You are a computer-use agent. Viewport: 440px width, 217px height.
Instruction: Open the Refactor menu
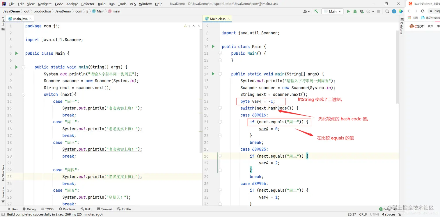coord(88,4)
